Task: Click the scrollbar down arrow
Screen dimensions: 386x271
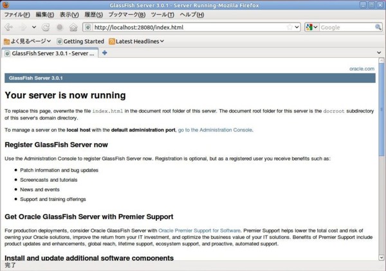Action: pyautogui.click(x=381, y=258)
